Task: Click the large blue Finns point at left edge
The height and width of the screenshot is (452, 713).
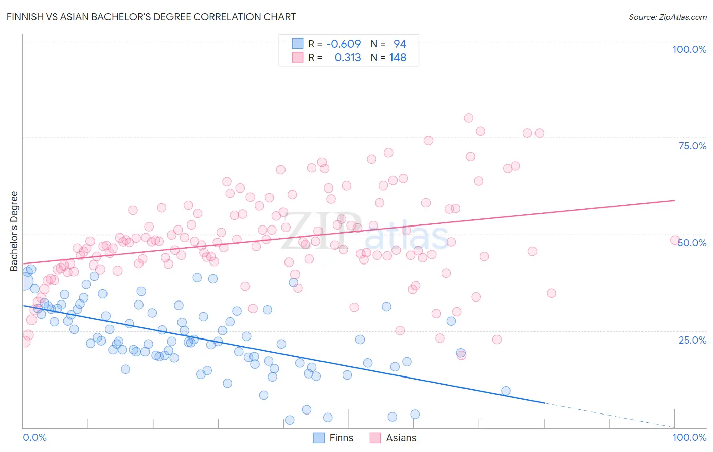Action: (24, 281)
